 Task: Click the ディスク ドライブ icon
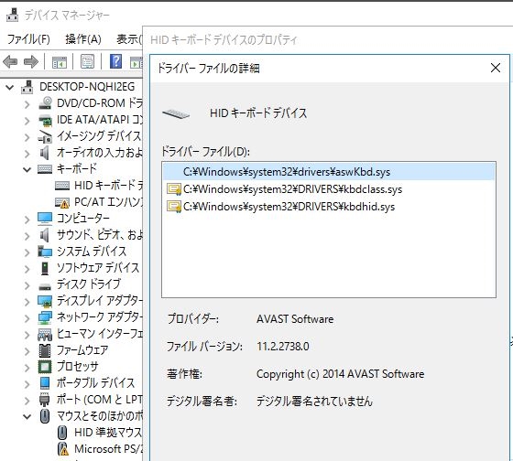45,287
